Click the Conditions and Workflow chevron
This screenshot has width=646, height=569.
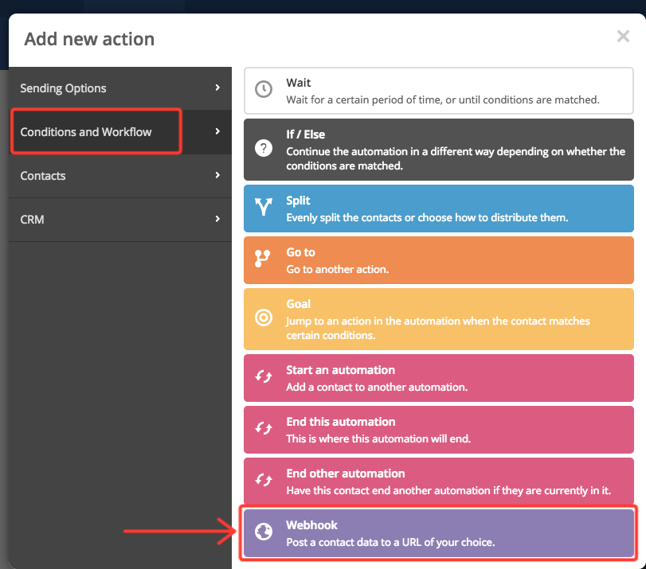click(x=217, y=131)
